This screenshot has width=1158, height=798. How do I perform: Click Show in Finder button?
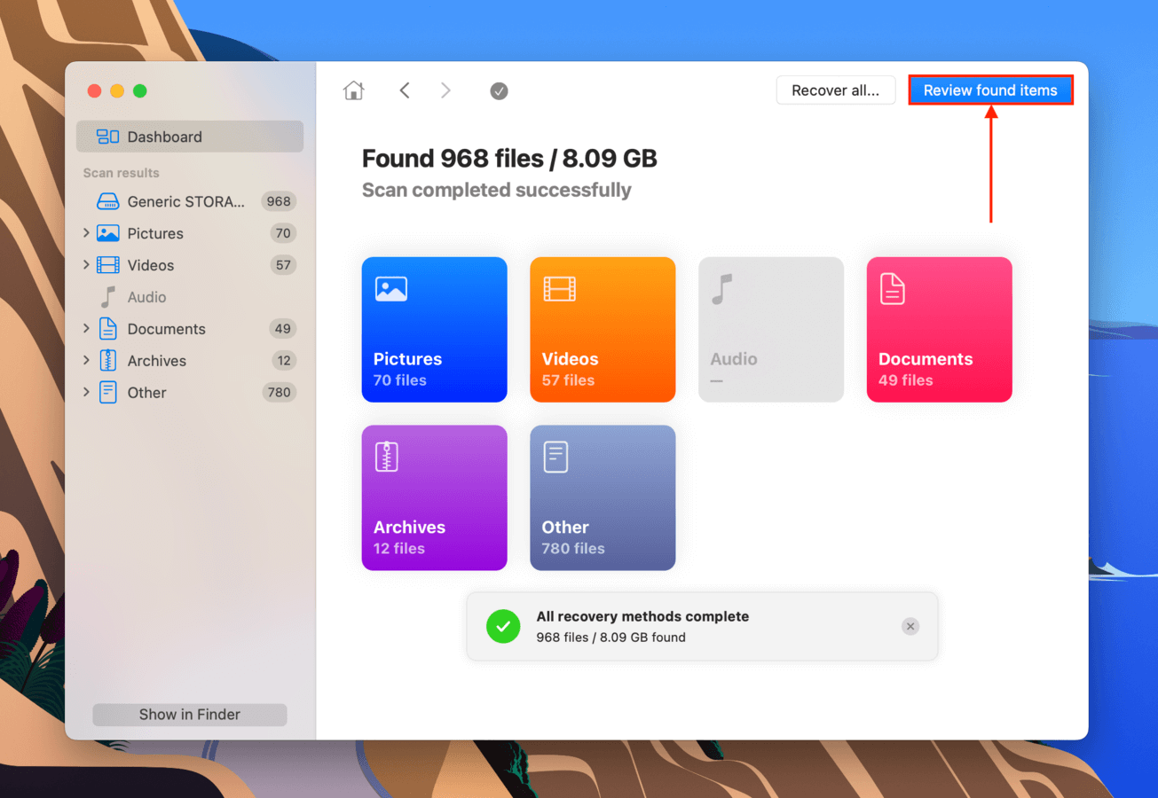point(190,715)
